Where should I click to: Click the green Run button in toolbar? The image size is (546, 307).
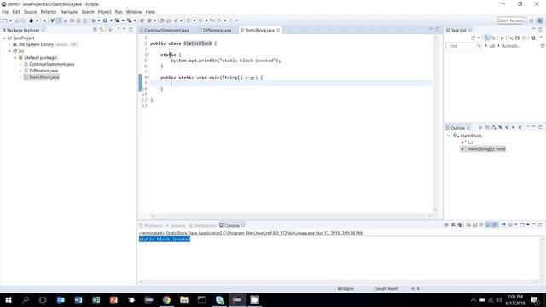[105, 20]
